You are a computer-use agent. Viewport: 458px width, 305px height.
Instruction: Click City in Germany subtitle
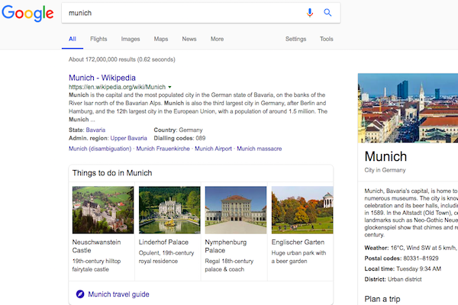coord(385,170)
